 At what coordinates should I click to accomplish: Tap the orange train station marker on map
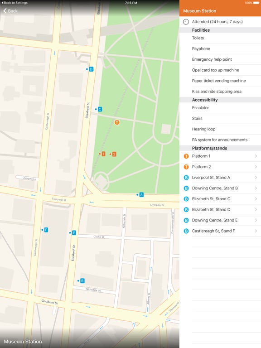point(117,122)
